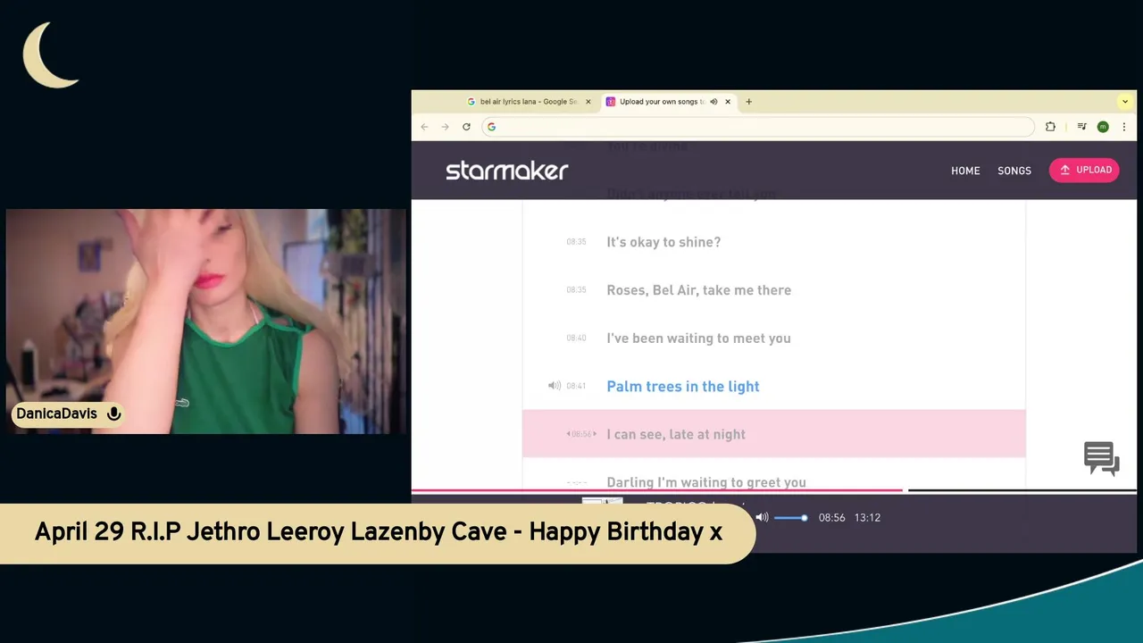
Task: Click the StarMaker logo
Action: 506,170
